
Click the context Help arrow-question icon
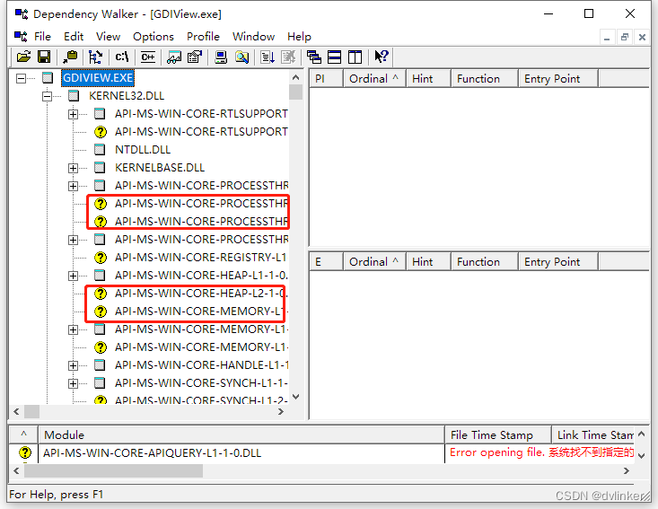click(381, 57)
